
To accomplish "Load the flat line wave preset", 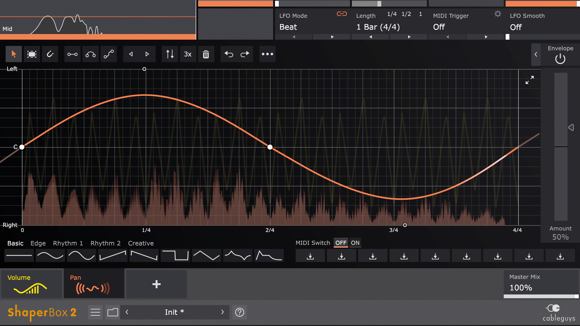I will pyautogui.click(x=19, y=256).
